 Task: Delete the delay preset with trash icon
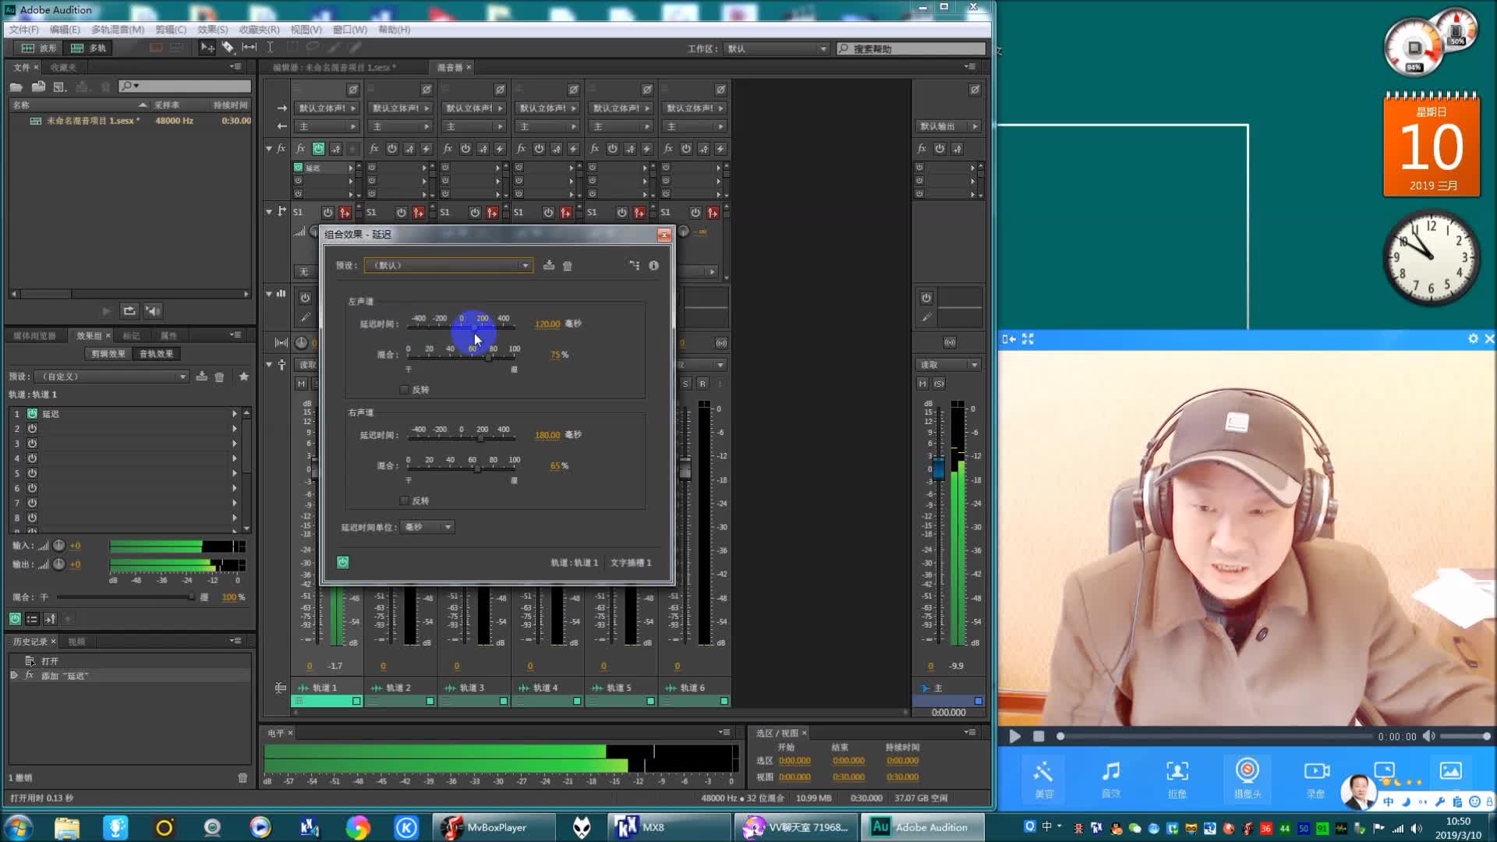[x=568, y=266]
